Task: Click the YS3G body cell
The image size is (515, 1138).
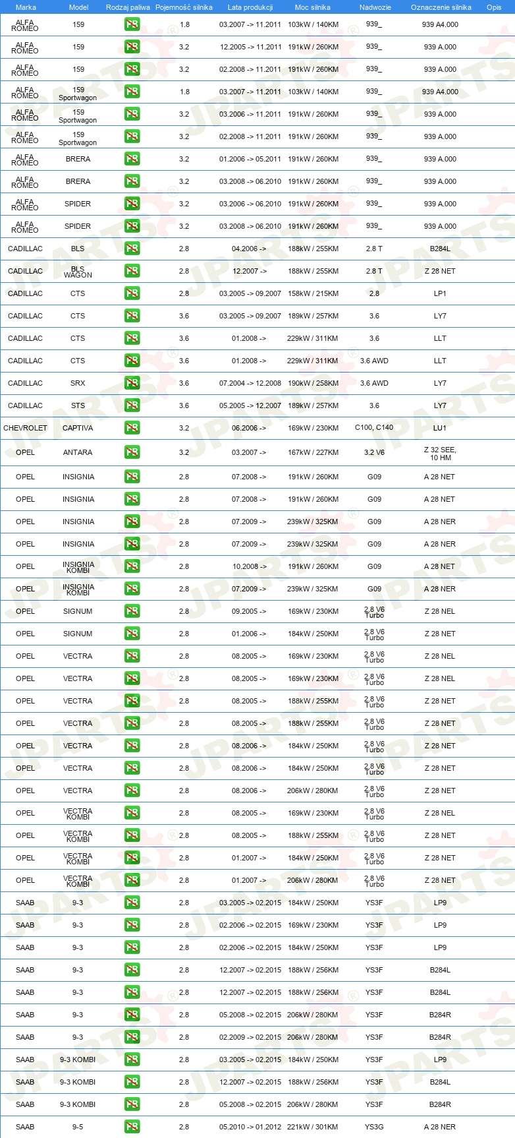Action: point(374,1127)
